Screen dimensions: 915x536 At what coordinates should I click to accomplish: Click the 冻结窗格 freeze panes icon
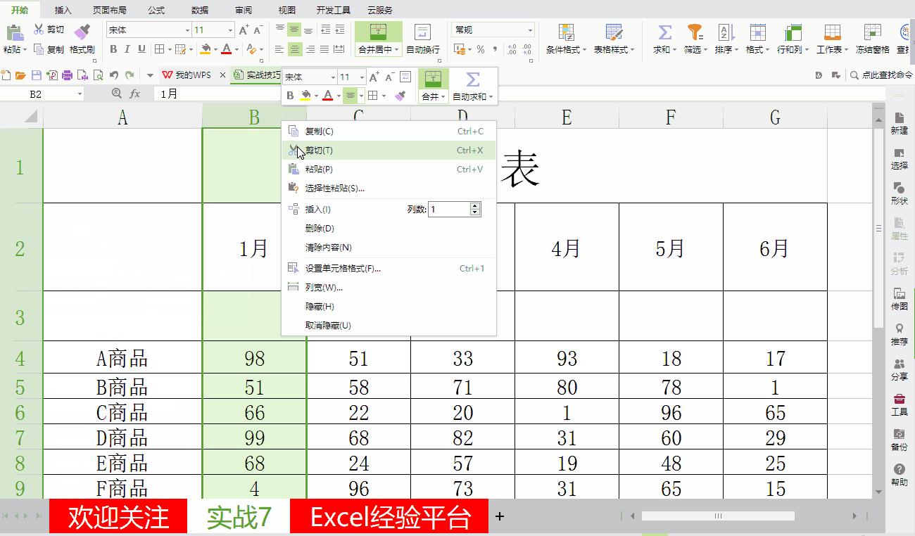871,31
